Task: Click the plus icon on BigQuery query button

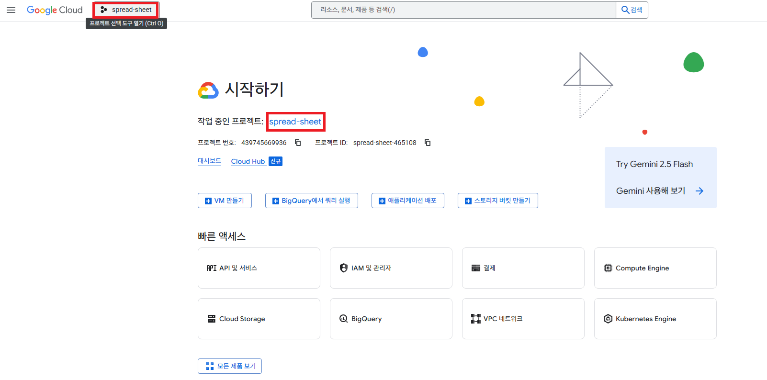Action: pyautogui.click(x=275, y=201)
